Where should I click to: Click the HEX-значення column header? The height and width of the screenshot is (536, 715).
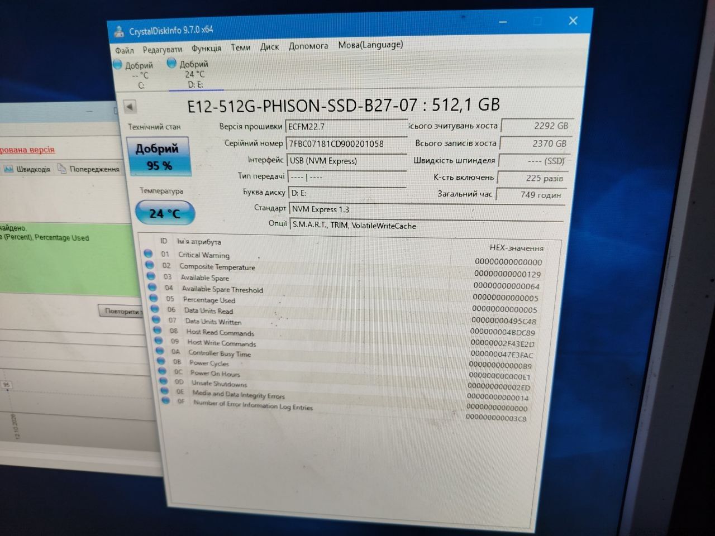pyautogui.click(x=516, y=248)
